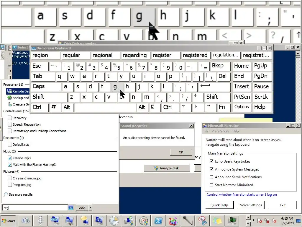Choose 'register' text prediction
302x227 pixels.
coord(166,55)
